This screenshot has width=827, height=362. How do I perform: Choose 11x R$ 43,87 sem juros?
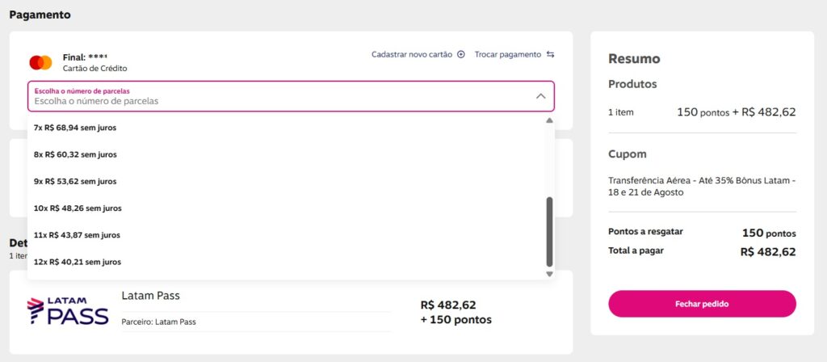(77, 235)
